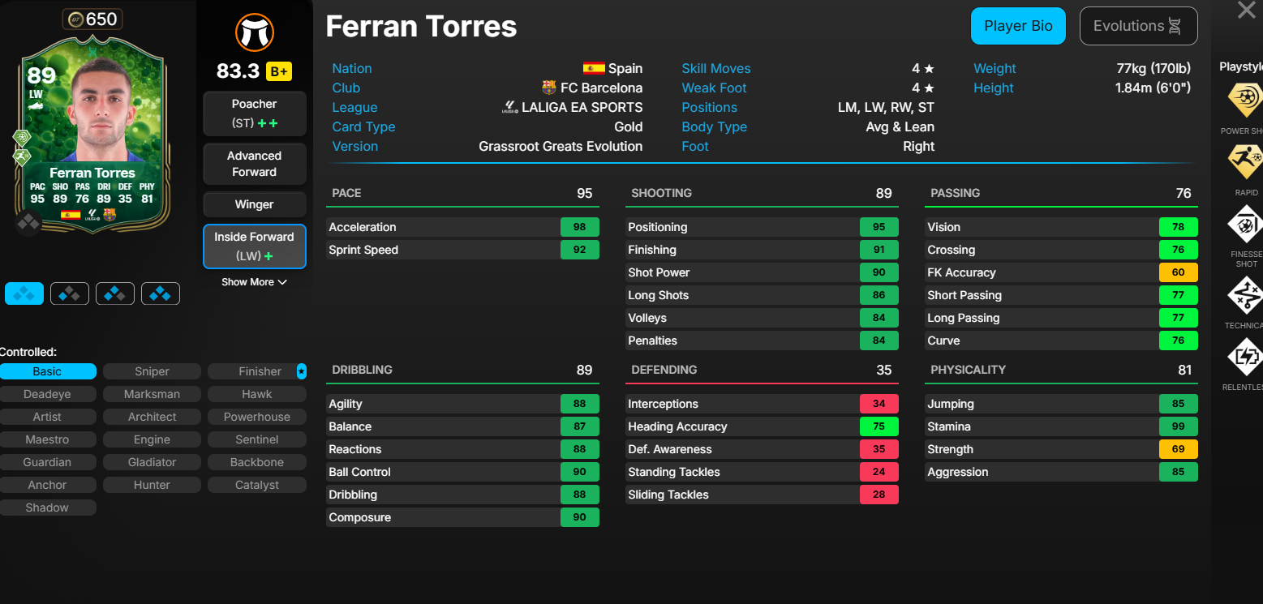Viewport: 1263px width, 604px height.
Task: Expand the Show More roles list
Action: point(254,282)
